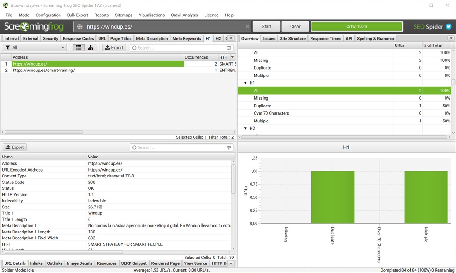Show more bottom tabs dropdown arrow
Image resolution: width=456 pixels, height=273 pixels.
[x=231, y=263]
